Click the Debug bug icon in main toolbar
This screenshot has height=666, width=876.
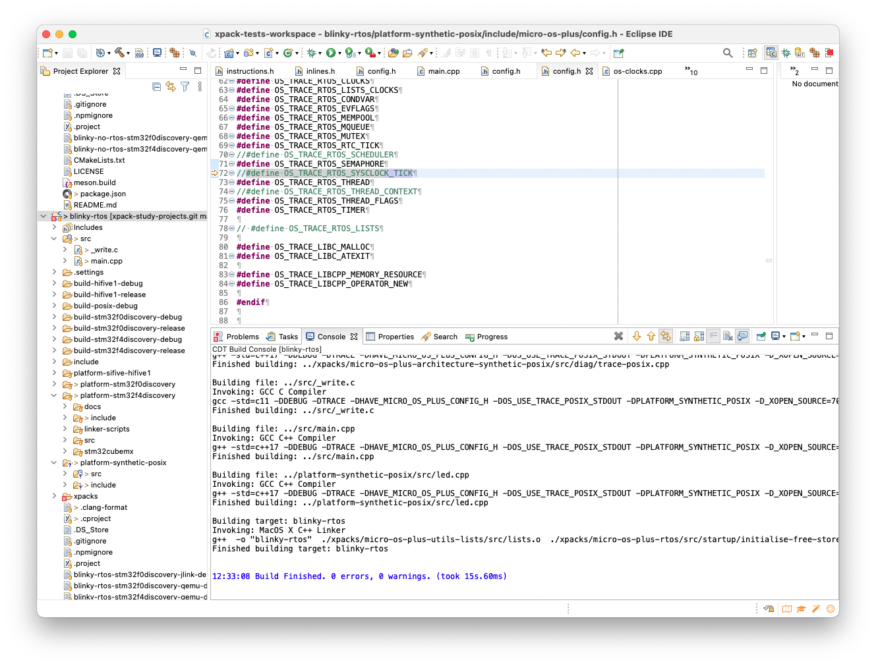[x=312, y=53]
